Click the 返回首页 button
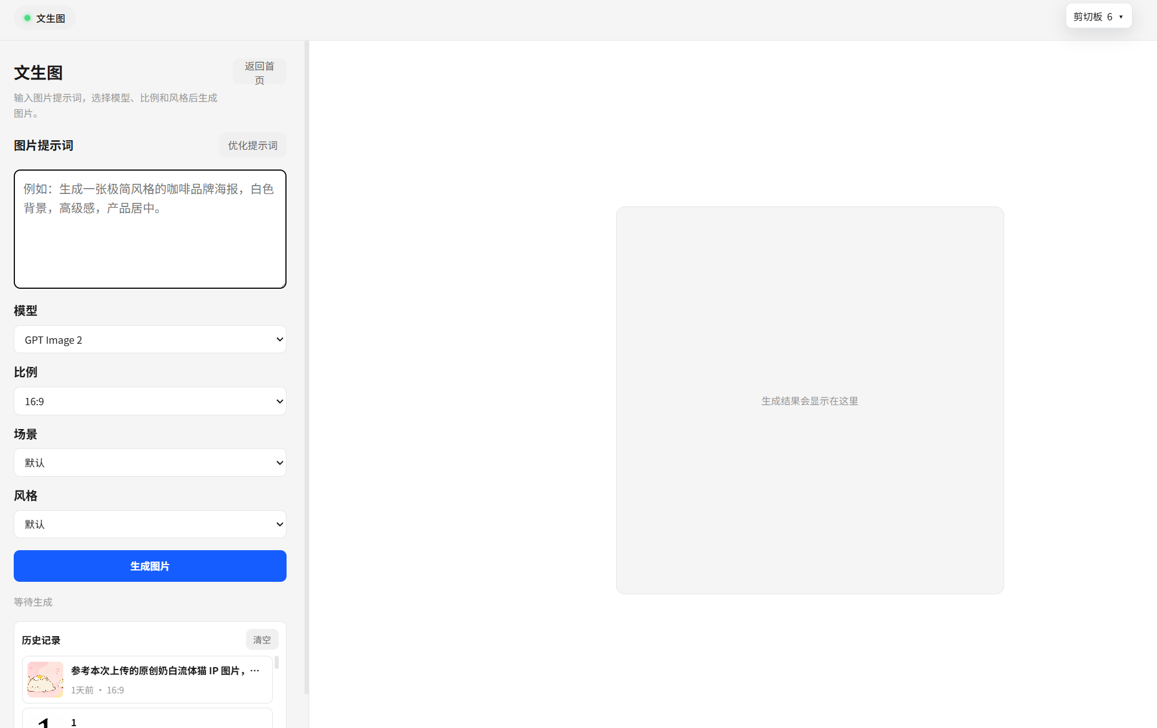 pyautogui.click(x=260, y=72)
